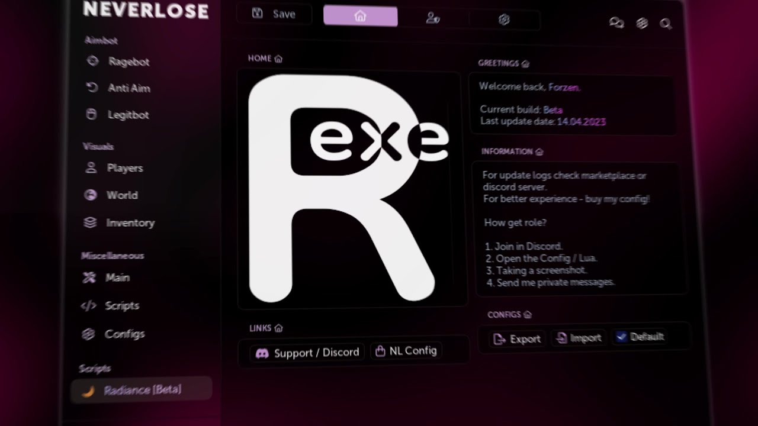Click the Main tools icon
Viewport: 758px width, 426px height.
(89, 277)
